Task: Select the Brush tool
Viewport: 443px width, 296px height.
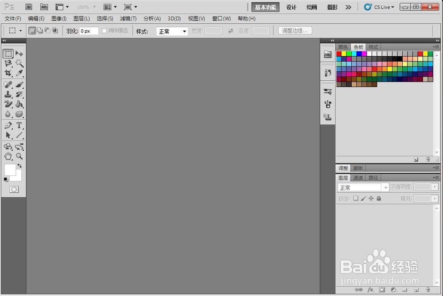Action: [19, 85]
